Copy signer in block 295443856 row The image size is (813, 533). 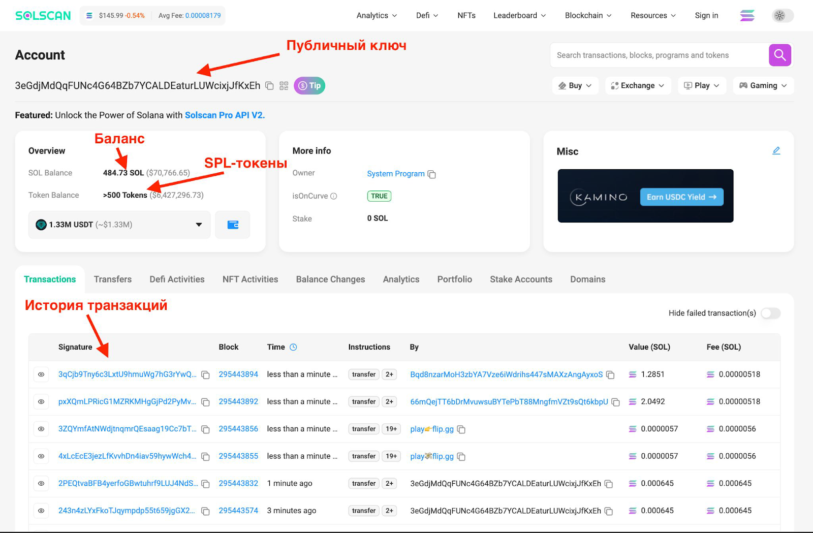[x=461, y=429]
